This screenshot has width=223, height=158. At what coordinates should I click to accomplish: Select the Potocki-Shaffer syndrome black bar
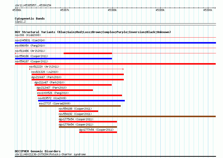[x=115, y=156]
